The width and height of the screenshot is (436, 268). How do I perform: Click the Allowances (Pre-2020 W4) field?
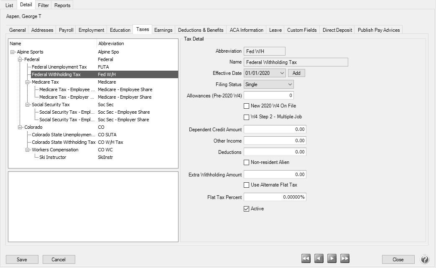(x=269, y=95)
